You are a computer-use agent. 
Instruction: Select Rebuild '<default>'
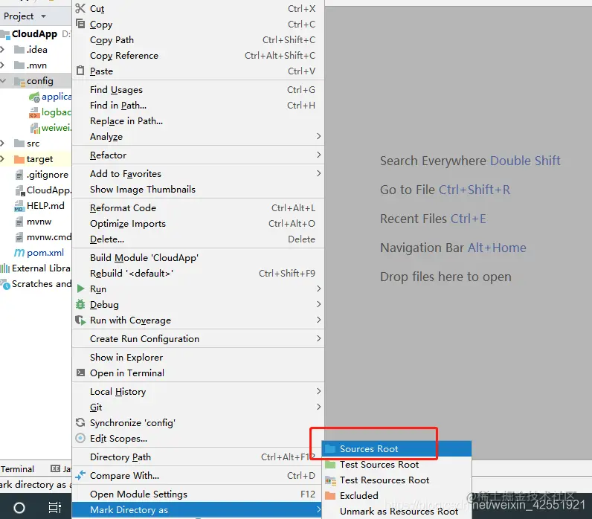(x=199, y=274)
